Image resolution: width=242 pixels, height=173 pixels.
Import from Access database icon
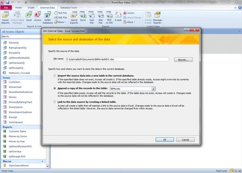pos(38,17)
